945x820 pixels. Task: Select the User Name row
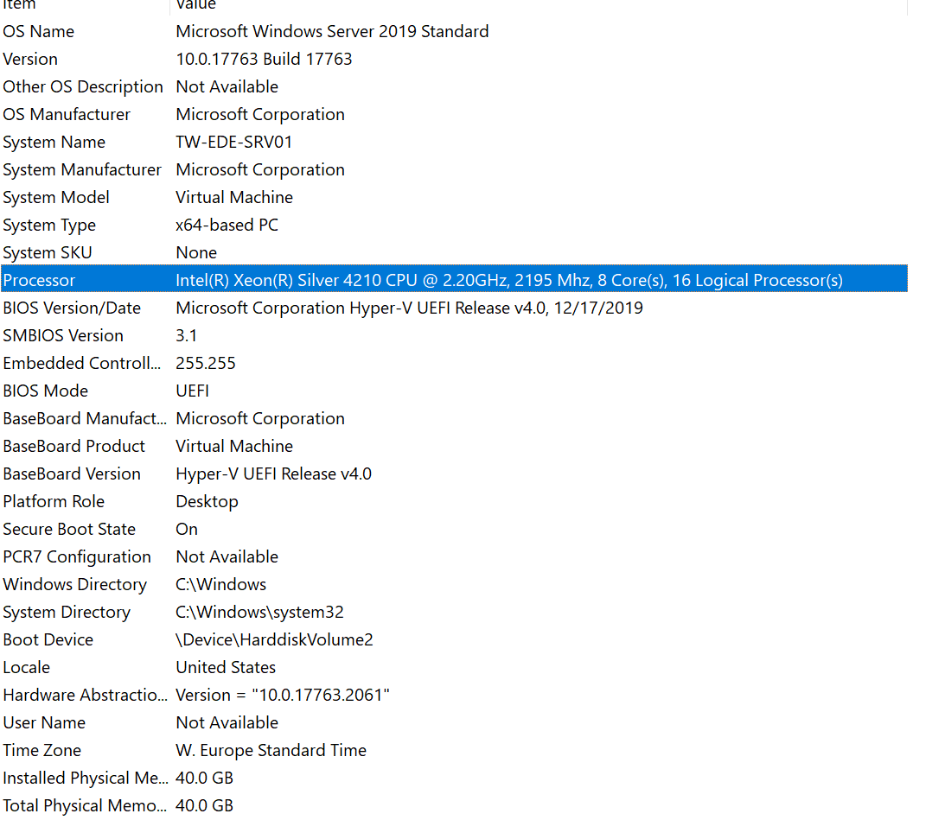[x=44, y=723]
